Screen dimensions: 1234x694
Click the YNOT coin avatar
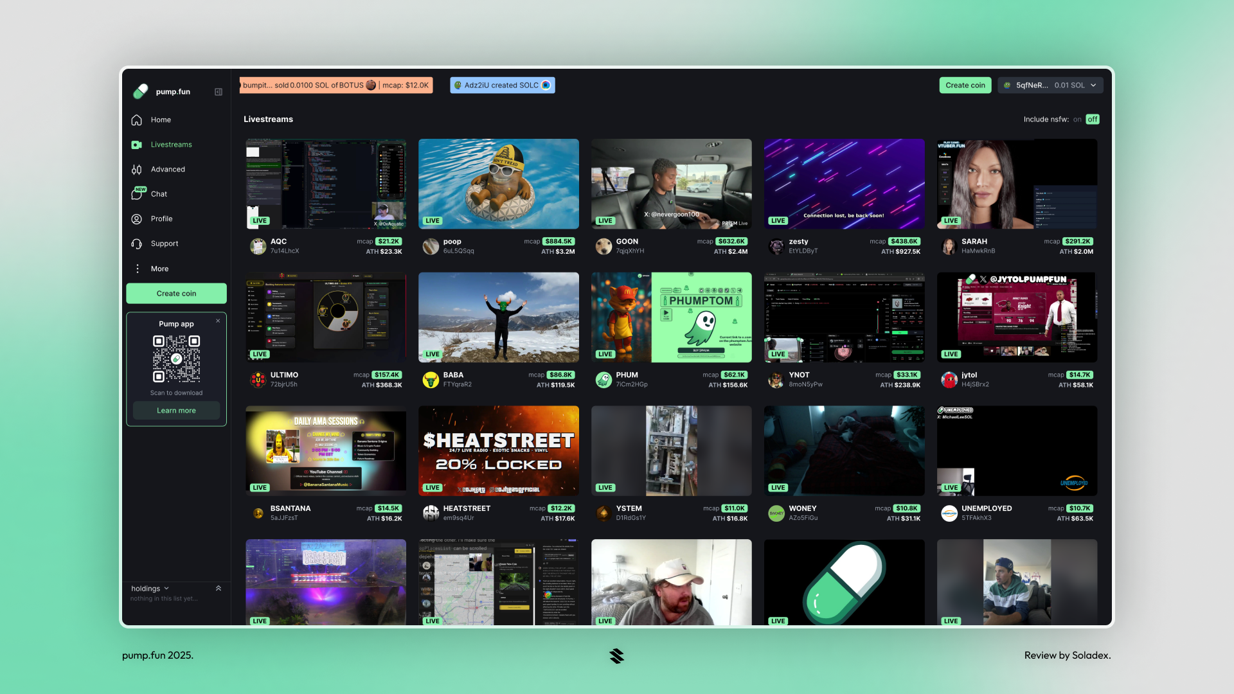pyautogui.click(x=776, y=380)
